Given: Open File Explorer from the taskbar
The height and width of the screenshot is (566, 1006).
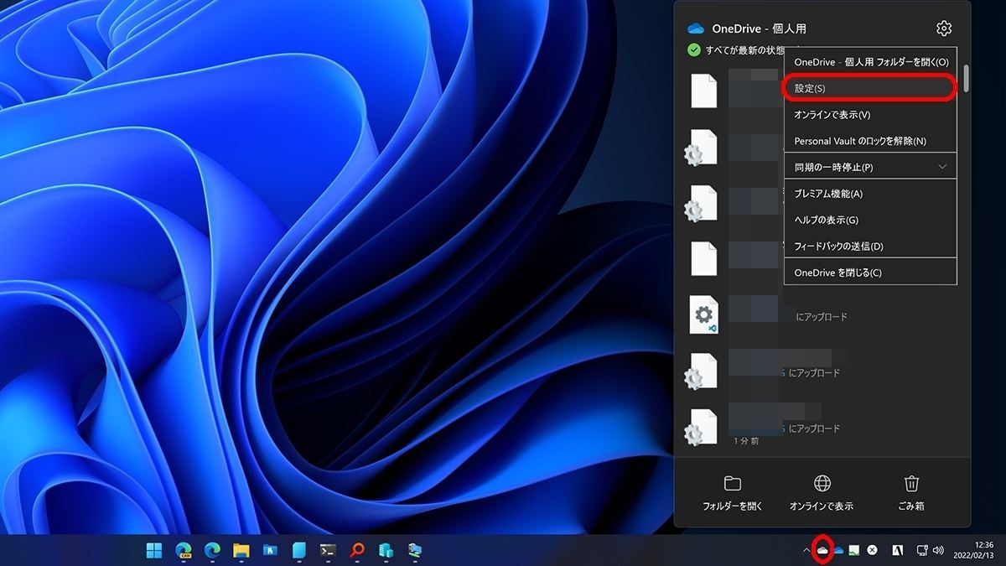Looking at the screenshot, I should point(241,550).
